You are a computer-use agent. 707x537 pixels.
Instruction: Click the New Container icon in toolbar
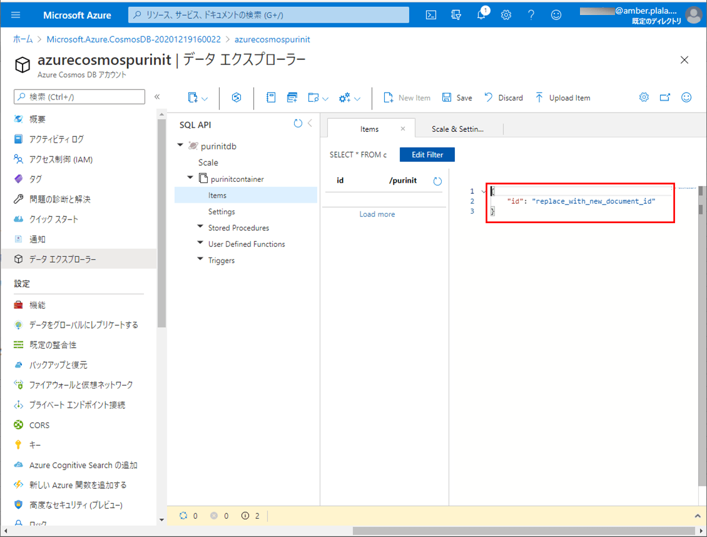point(193,98)
